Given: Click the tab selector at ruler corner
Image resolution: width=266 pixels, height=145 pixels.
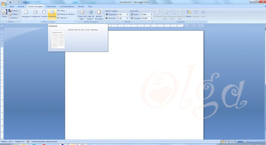Looking at the screenshot, I should click(x=2, y=26).
